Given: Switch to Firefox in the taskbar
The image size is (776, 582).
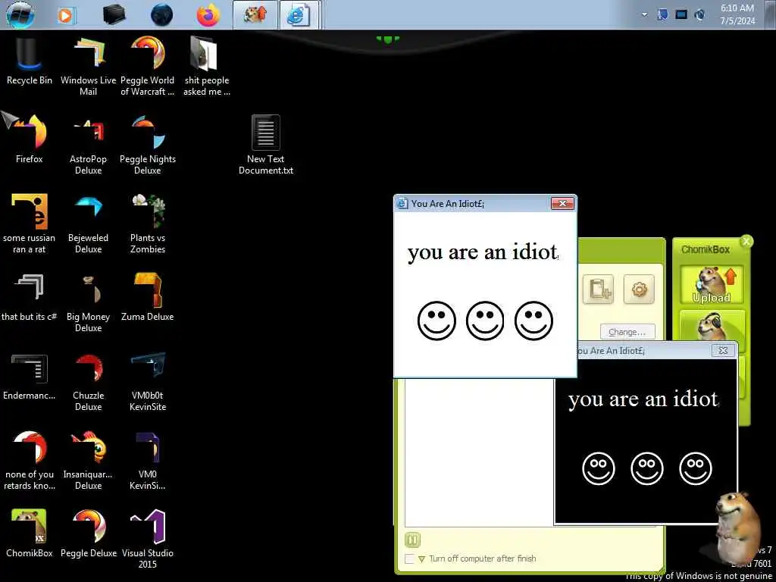Looking at the screenshot, I should click(208, 15).
